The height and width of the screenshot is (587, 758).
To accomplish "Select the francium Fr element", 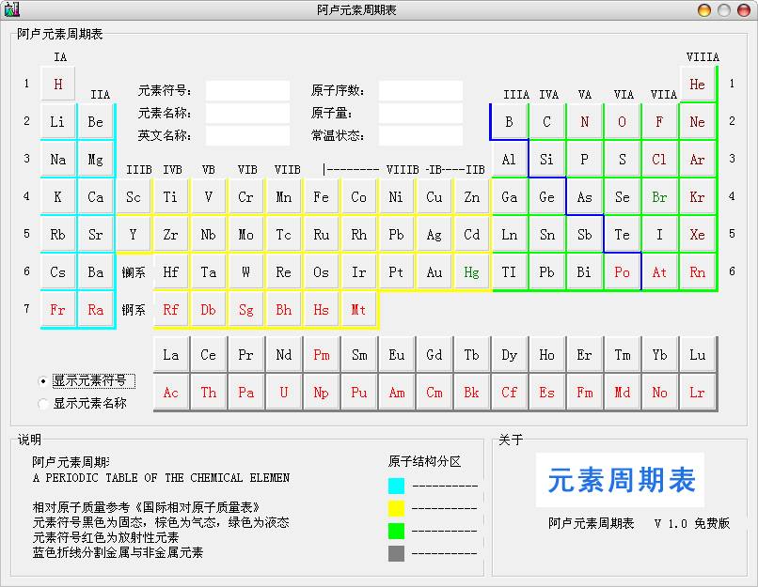I will 58,309.
